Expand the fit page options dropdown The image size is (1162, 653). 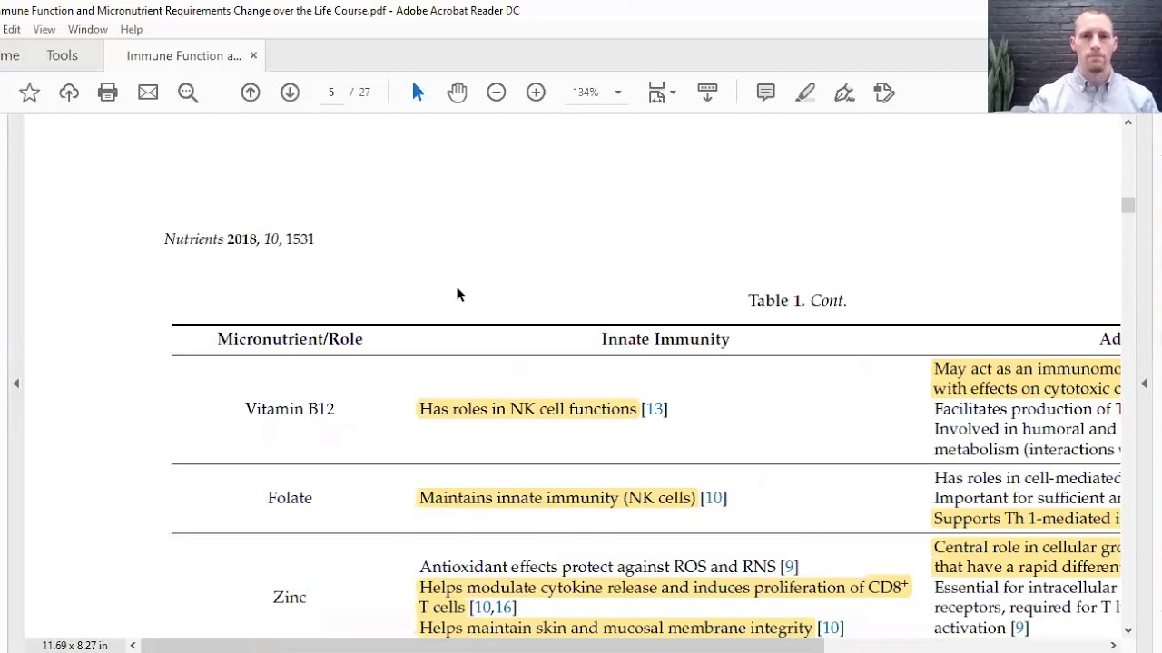(x=672, y=93)
